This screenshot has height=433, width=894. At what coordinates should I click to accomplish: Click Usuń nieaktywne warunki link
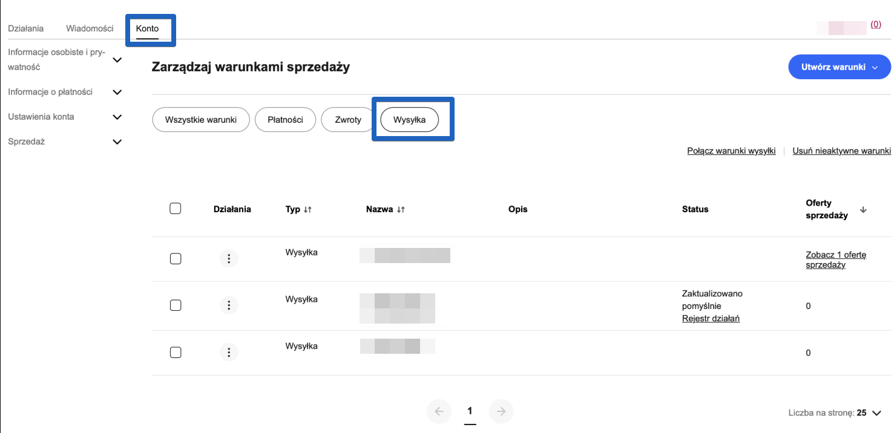pos(841,151)
